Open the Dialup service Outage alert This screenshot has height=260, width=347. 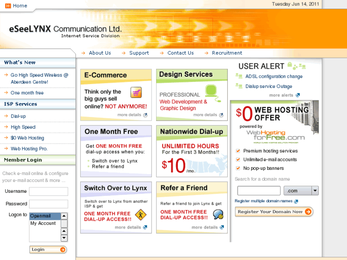[x=269, y=86]
